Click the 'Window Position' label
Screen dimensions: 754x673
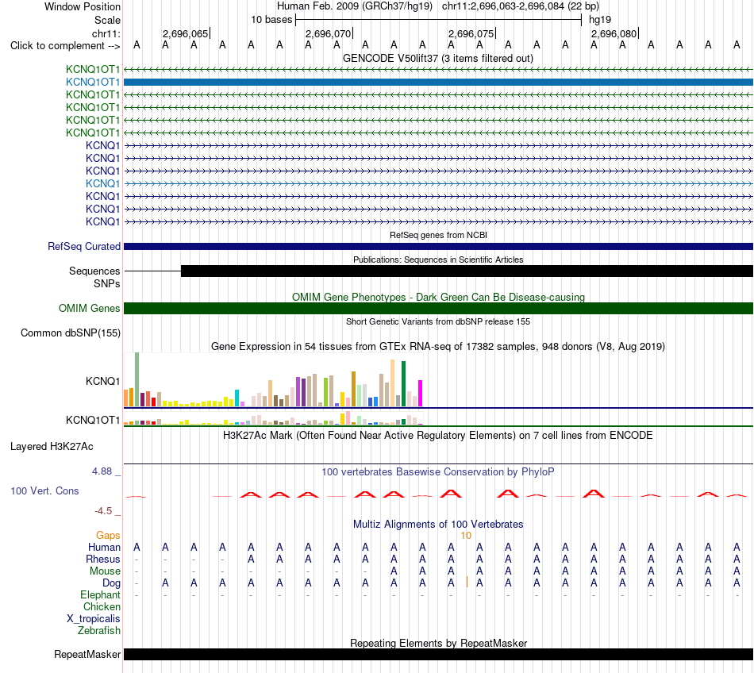pos(83,6)
